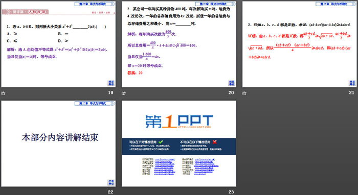
Task: Click the 第1PPT logo on slide 23
Action: 179,121
